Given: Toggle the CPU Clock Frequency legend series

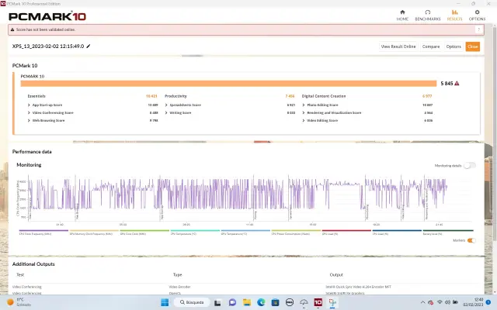Looking at the screenshot, I should coord(36,232).
